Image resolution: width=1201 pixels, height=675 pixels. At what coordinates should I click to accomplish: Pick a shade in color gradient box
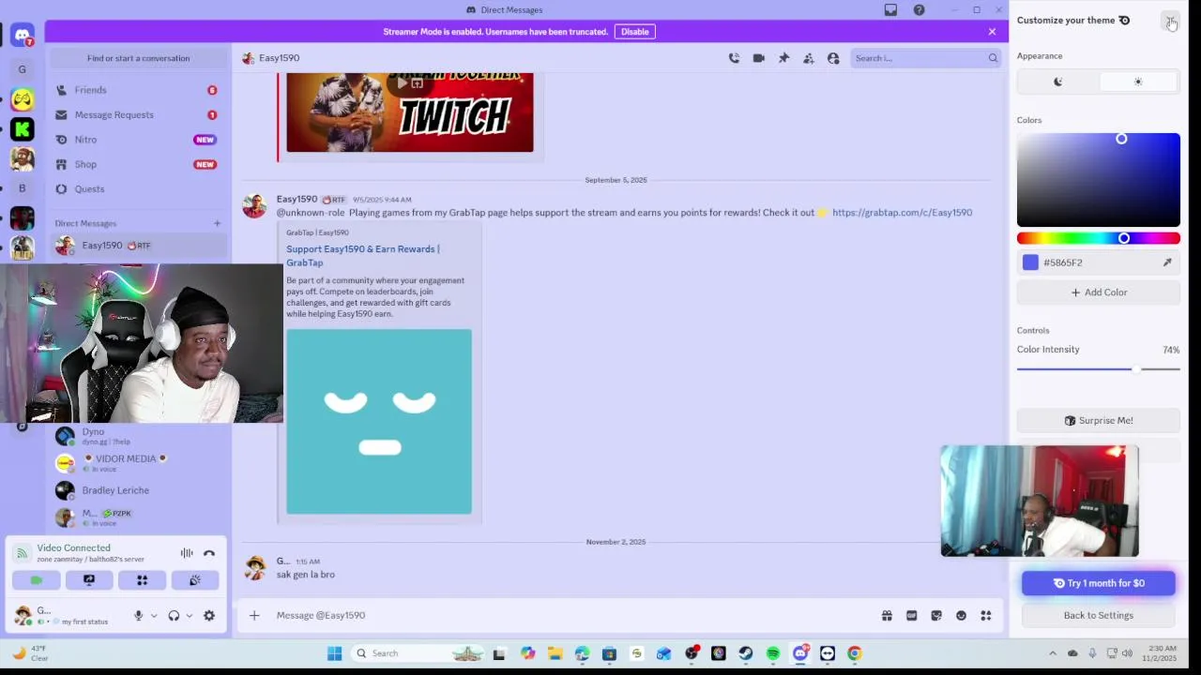click(x=1099, y=180)
